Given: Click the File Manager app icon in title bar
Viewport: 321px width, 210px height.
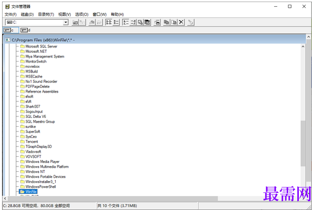Looking at the screenshot, I should (7, 7).
